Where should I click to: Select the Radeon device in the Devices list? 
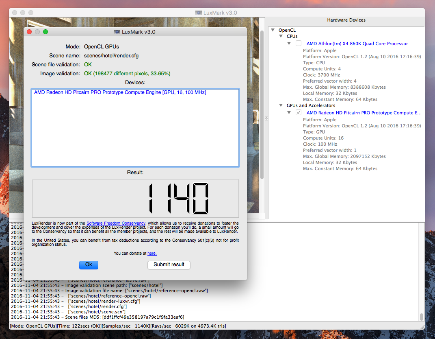pyautogui.click(x=120, y=92)
